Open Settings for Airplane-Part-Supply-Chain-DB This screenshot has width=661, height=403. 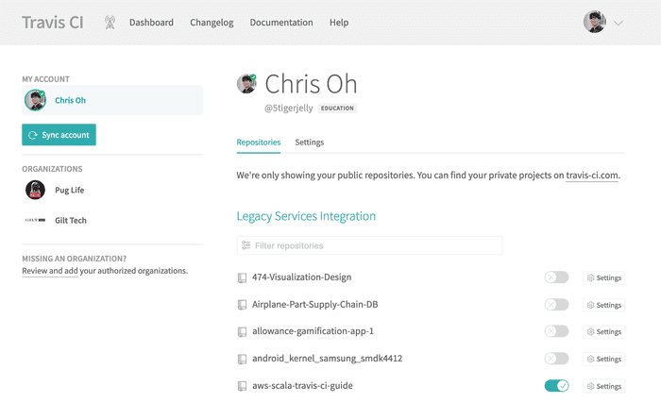tap(603, 305)
